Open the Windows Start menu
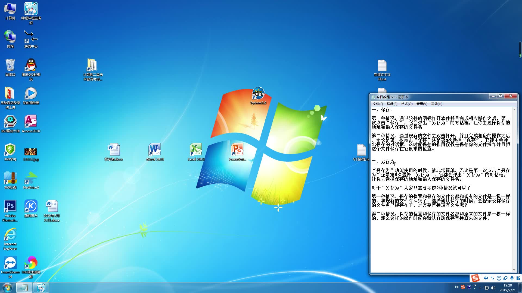 coord(7,288)
